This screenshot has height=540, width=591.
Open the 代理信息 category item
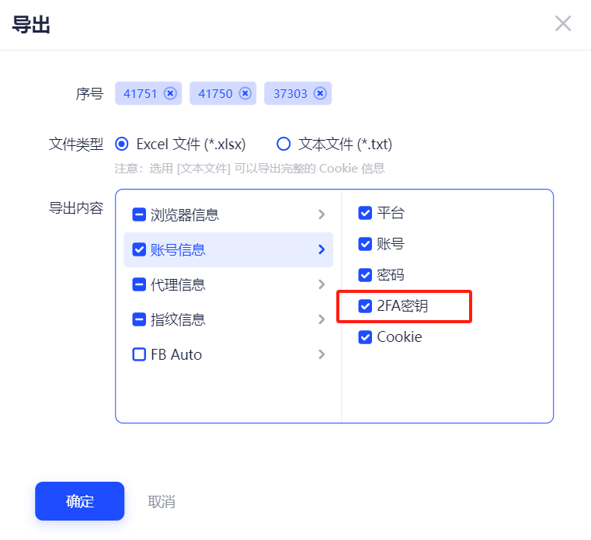point(228,284)
